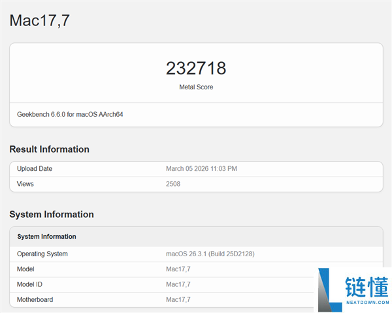Select the 2508 views count
392x313 pixels.
pyautogui.click(x=173, y=184)
